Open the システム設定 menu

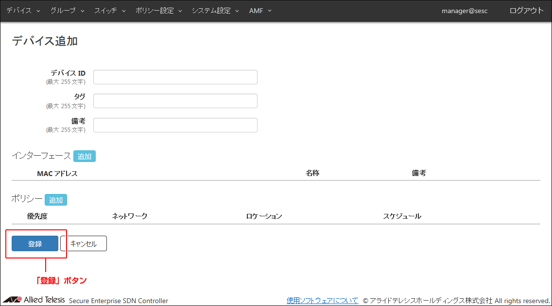(215, 11)
